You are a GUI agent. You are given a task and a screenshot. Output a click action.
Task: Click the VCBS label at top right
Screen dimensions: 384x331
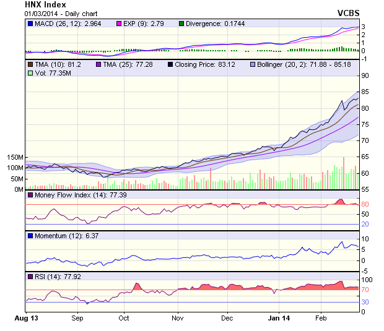point(348,12)
